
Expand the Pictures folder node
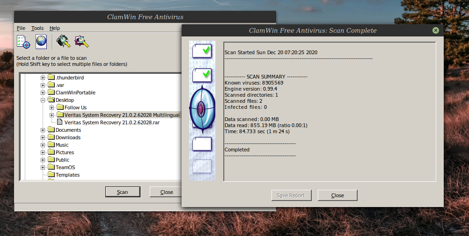click(x=43, y=152)
